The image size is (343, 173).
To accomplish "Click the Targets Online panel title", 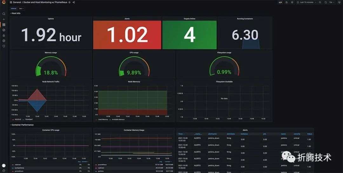I will (189, 19).
